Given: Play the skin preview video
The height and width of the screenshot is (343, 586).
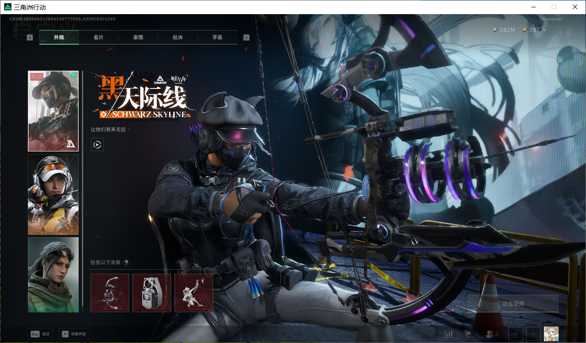Looking at the screenshot, I should 97,145.
